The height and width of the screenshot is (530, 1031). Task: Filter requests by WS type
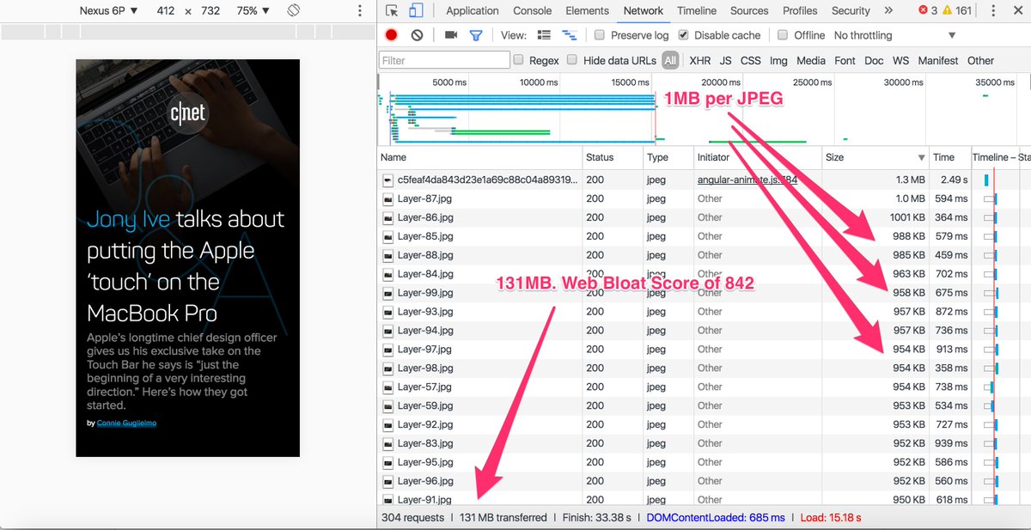(x=900, y=60)
